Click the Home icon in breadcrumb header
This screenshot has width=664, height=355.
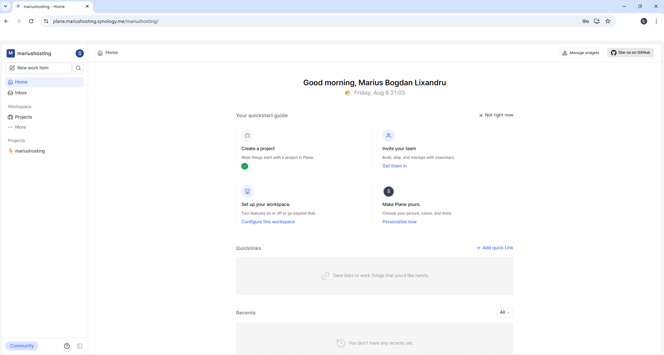(x=100, y=53)
